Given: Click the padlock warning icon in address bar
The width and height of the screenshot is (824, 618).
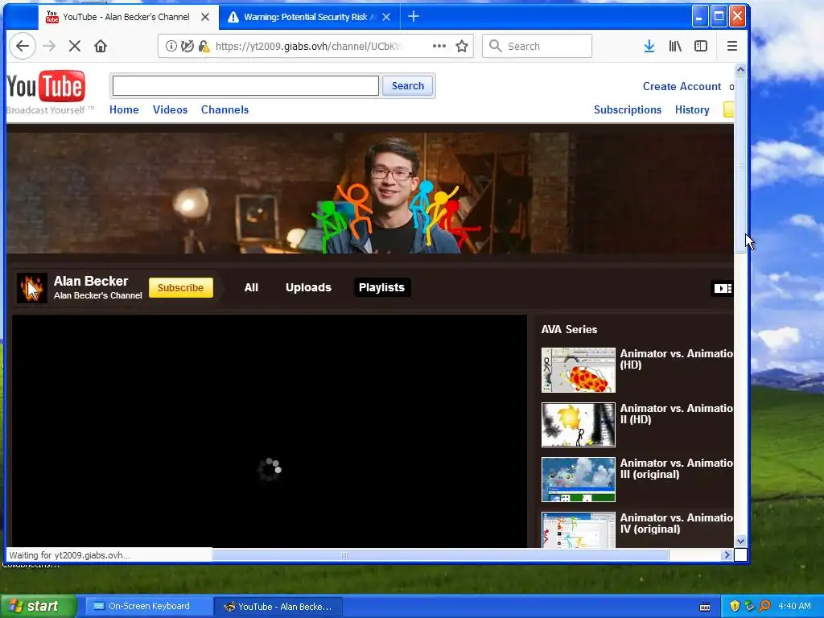Looking at the screenshot, I should pyautogui.click(x=204, y=46).
